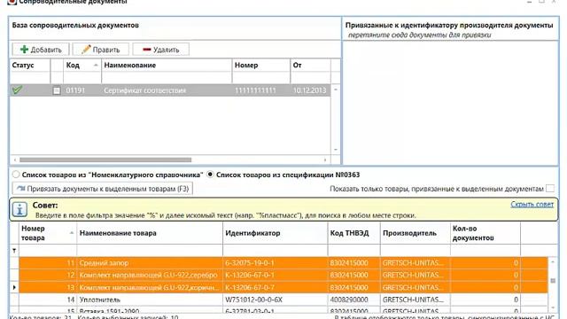This screenshot has height=319, width=567.
Task: Select row 12 Комплект направляющей серебро
Action: (x=283, y=276)
